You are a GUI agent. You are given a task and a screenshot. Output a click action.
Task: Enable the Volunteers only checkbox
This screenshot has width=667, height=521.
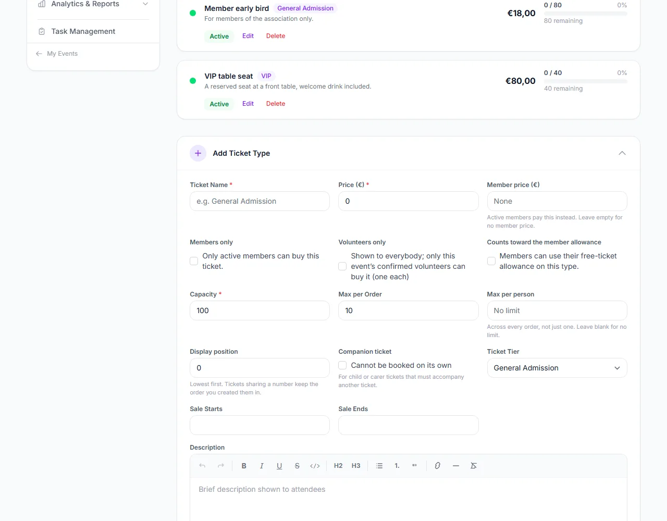pos(342,266)
